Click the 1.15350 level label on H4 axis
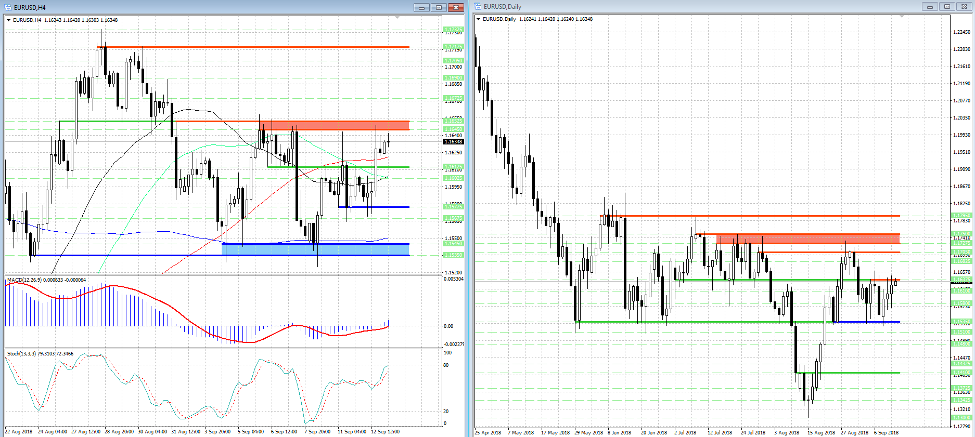This screenshot has width=975, height=437. point(453,255)
